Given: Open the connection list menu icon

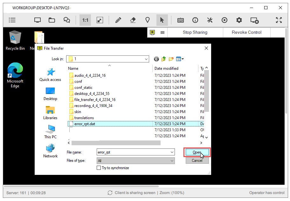Looking at the screenshot, I should [153, 32].
